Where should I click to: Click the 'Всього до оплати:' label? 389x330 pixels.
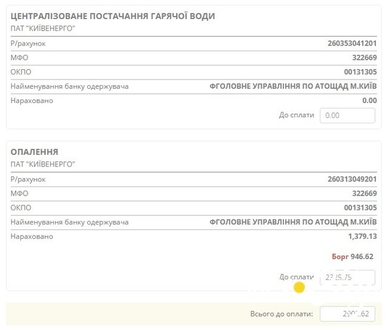click(x=282, y=314)
